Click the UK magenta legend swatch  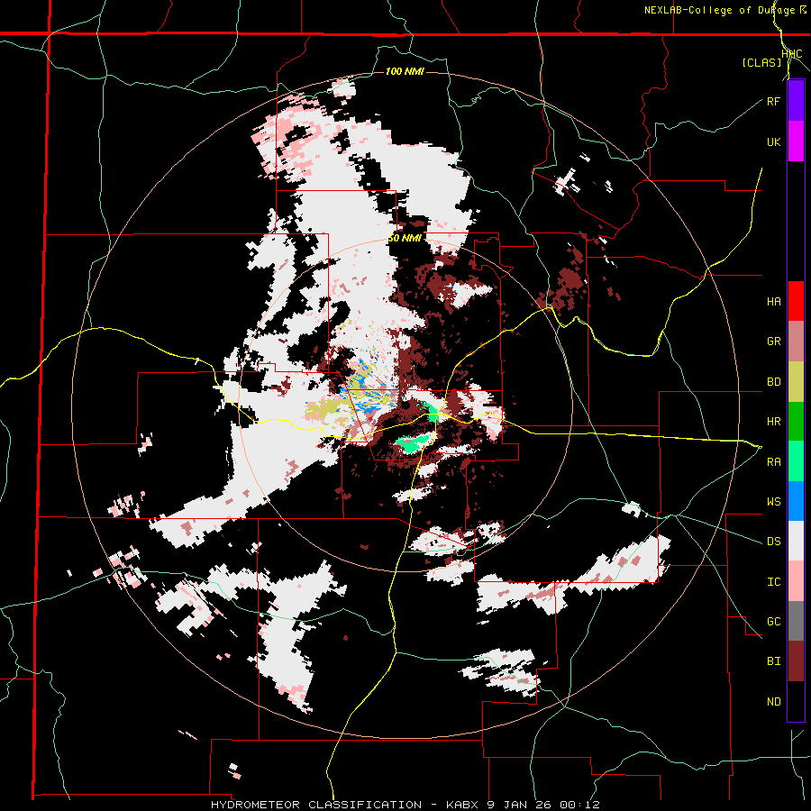(x=796, y=141)
